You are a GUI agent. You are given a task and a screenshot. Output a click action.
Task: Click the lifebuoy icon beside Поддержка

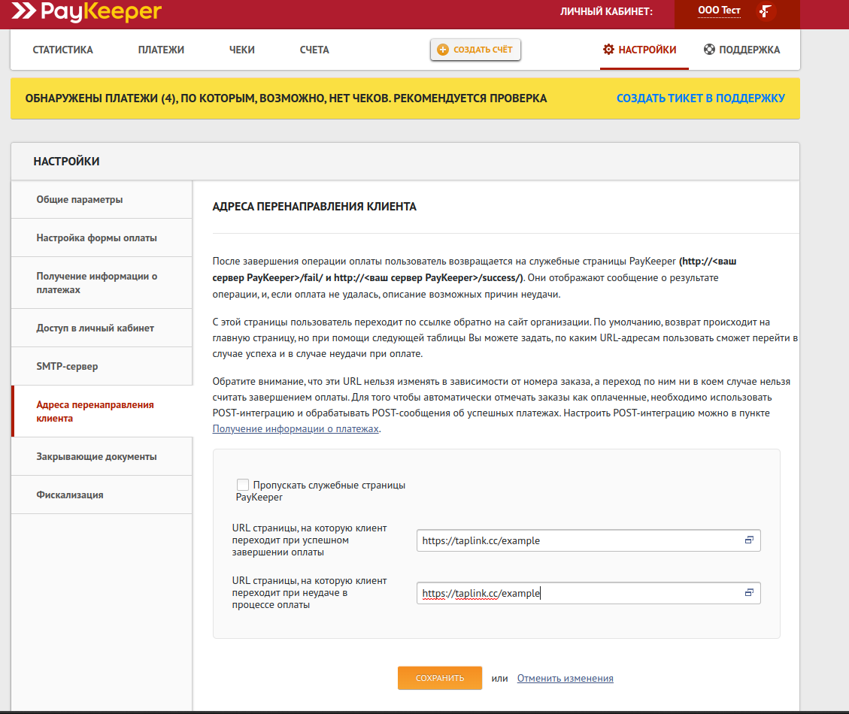709,50
